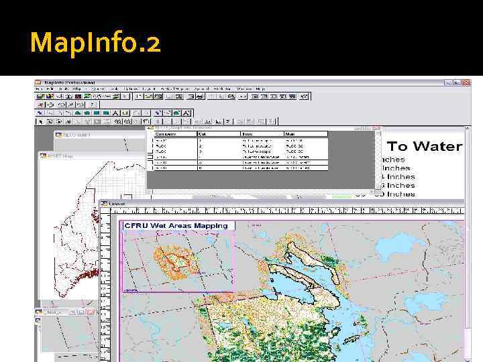Open the Symbol Style tool
This screenshot has height=362, width=483.
pos(158,113)
